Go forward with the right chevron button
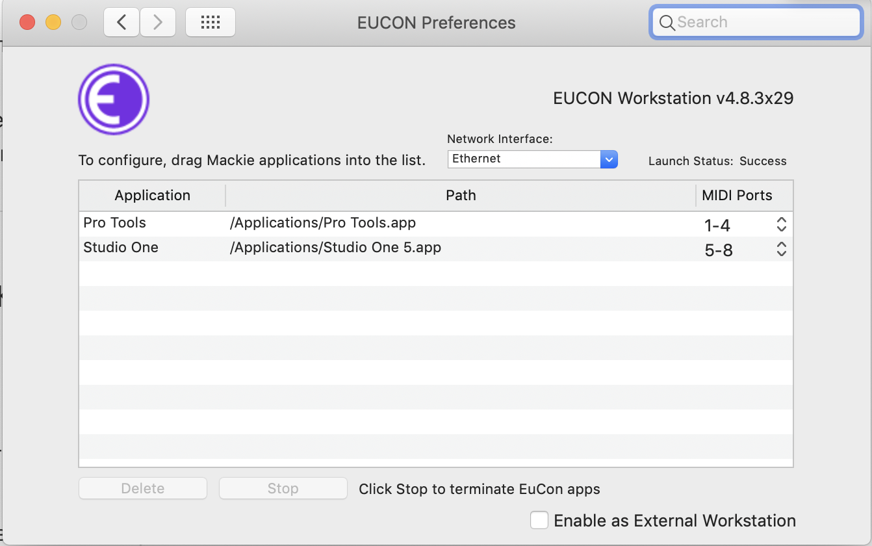 coord(157,23)
